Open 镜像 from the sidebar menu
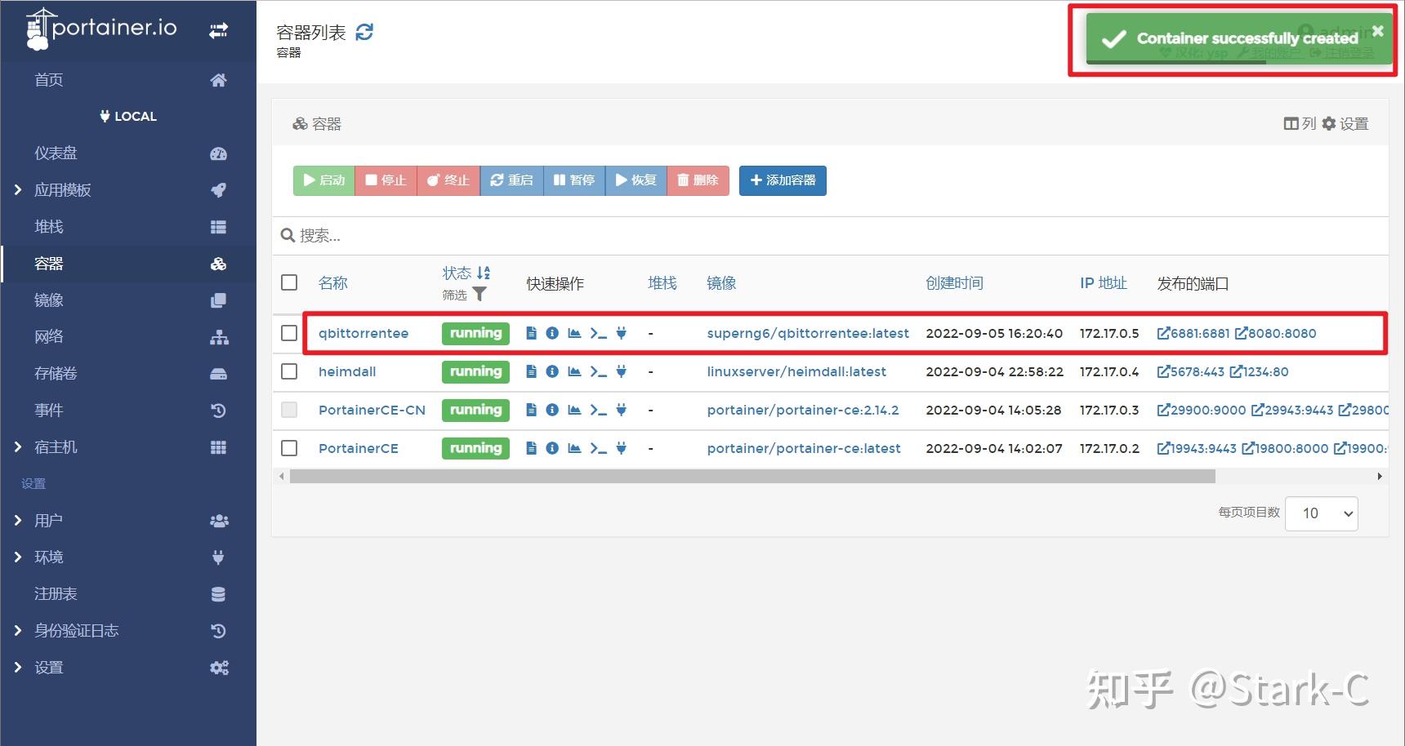 (48, 300)
